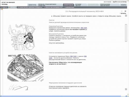This screenshot has height=97, width=129.
Task: Open the ЧАСТИ sub-menu
Action: (x=4, y=7)
